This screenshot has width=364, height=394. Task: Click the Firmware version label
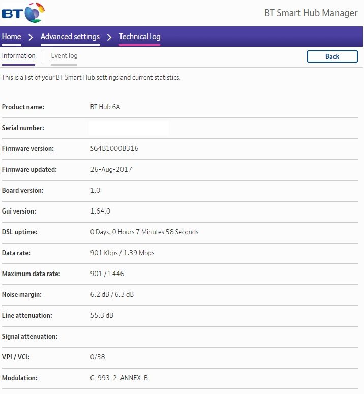[28, 149]
